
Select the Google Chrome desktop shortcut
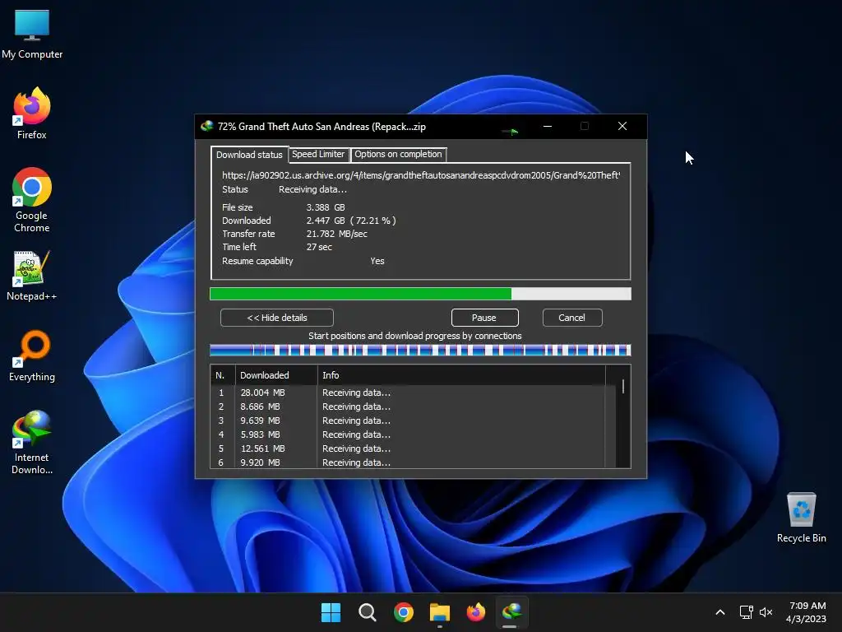pos(32,200)
